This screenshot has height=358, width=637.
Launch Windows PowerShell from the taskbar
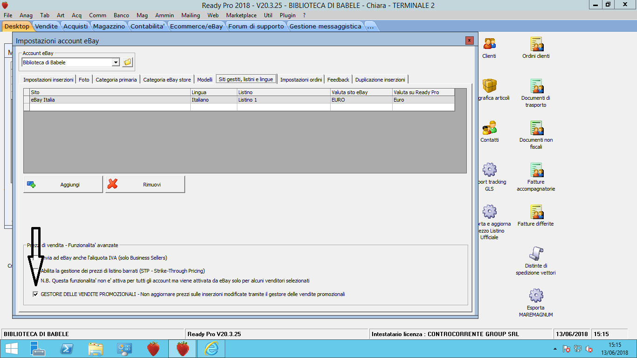(x=67, y=349)
